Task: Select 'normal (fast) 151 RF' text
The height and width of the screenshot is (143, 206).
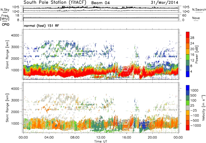Action: click(x=41, y=26)
